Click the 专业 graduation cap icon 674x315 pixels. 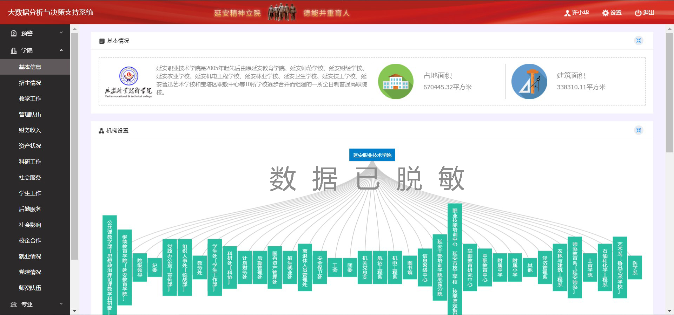(x=14, y=304)
